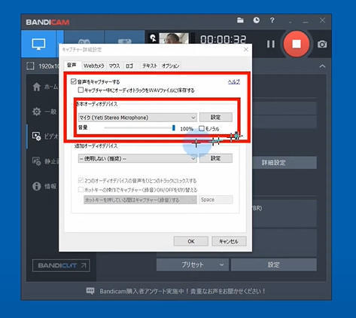Viewport: 356px width, 318px height.
Task: Switch to the 音声 tab
Action: [x=72, y=66]
